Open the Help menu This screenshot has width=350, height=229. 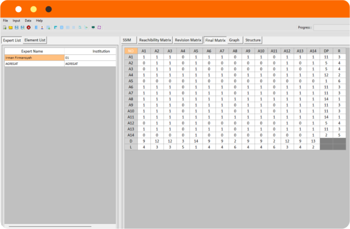click(39, 21)
